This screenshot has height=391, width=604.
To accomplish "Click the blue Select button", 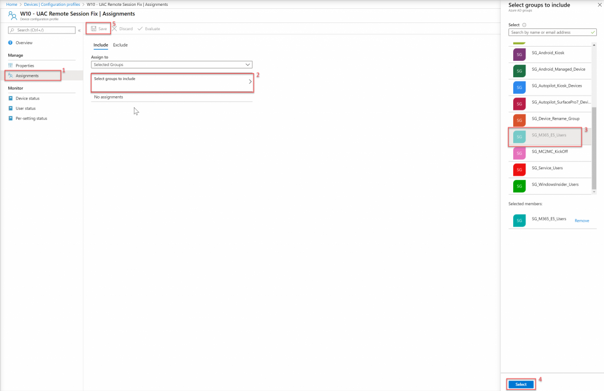I will pyautogui.click(x=521, y=384).
